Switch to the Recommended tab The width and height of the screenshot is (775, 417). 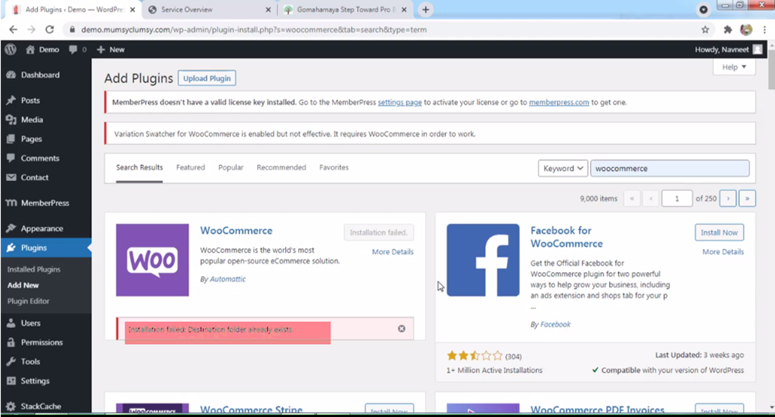pos(281,167)
